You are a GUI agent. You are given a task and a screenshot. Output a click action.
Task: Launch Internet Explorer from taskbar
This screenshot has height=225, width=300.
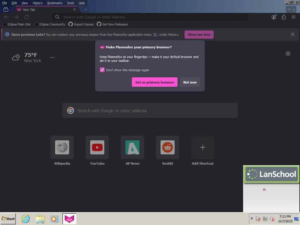[26, 219]
